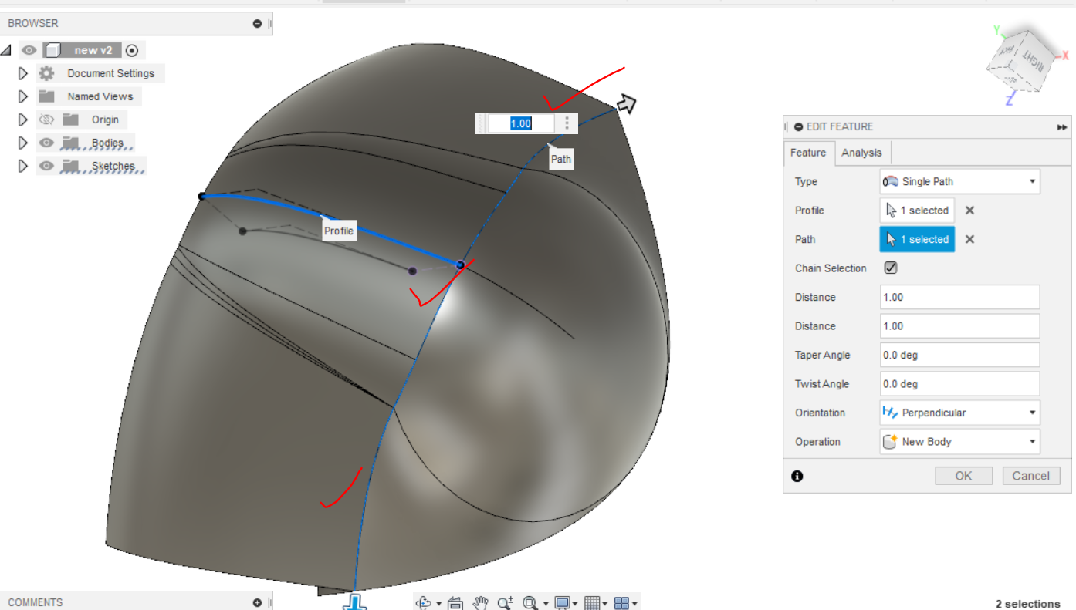Click the Fit zoom icon

coord(530,603)
